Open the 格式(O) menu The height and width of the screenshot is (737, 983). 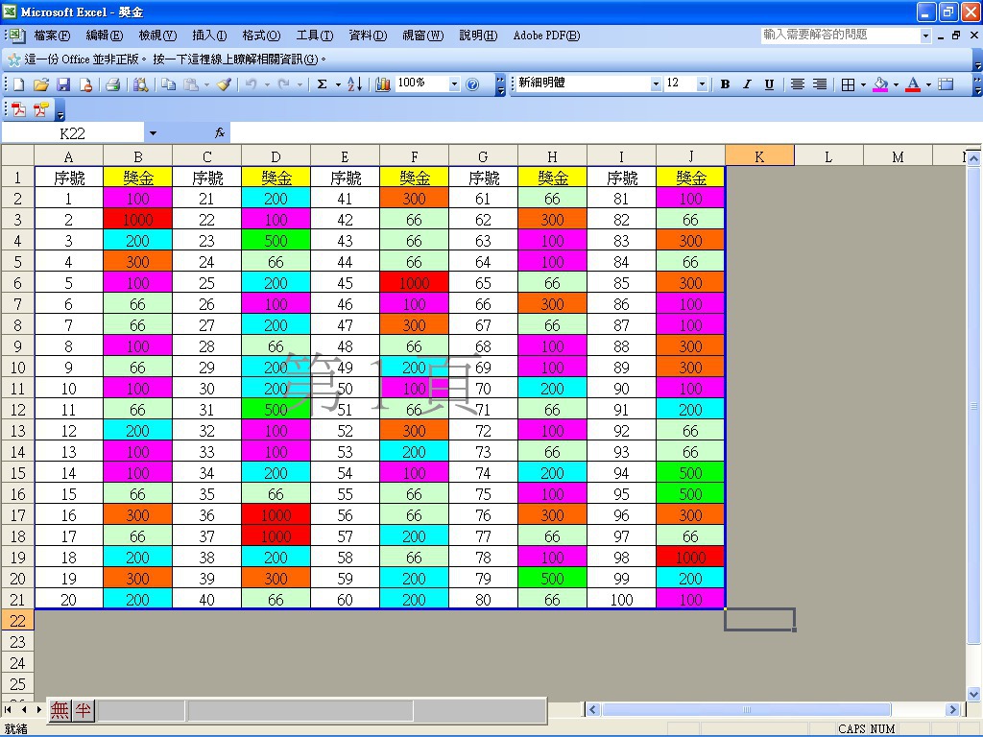(x=261, y=36)
